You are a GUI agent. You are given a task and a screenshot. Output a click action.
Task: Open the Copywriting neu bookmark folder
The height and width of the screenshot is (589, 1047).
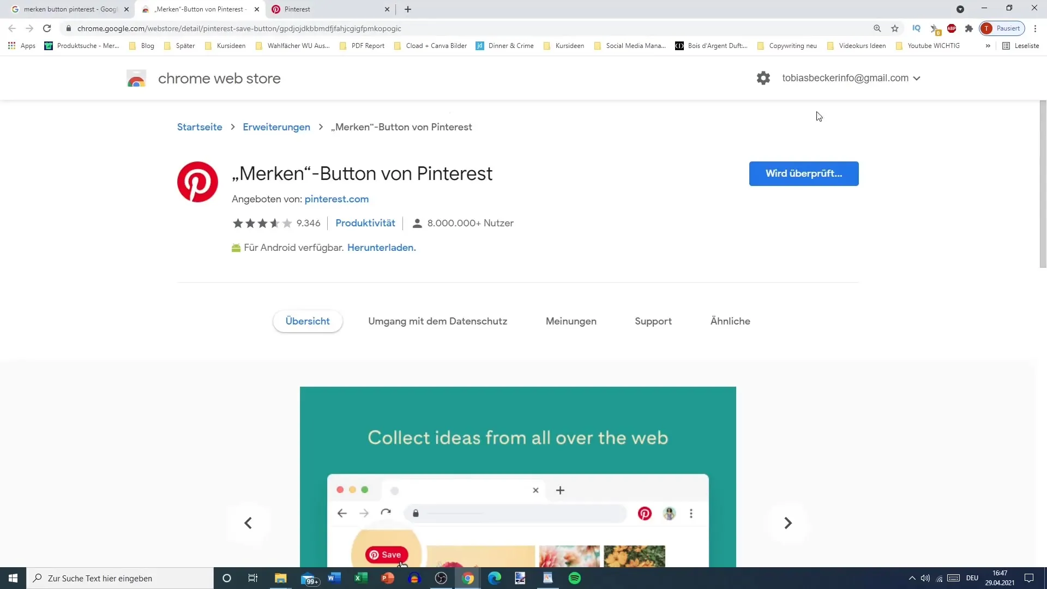787,46
